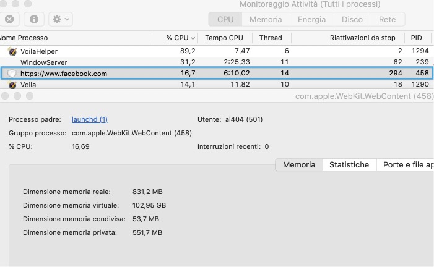Image resolution: width=434 pixels, height=267 pixels.
Task: Sort by Riattivazioni da stop column
Action: (348, 38)
